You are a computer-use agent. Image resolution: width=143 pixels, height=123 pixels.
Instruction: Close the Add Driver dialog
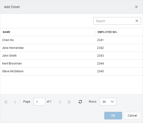point(136,7)
